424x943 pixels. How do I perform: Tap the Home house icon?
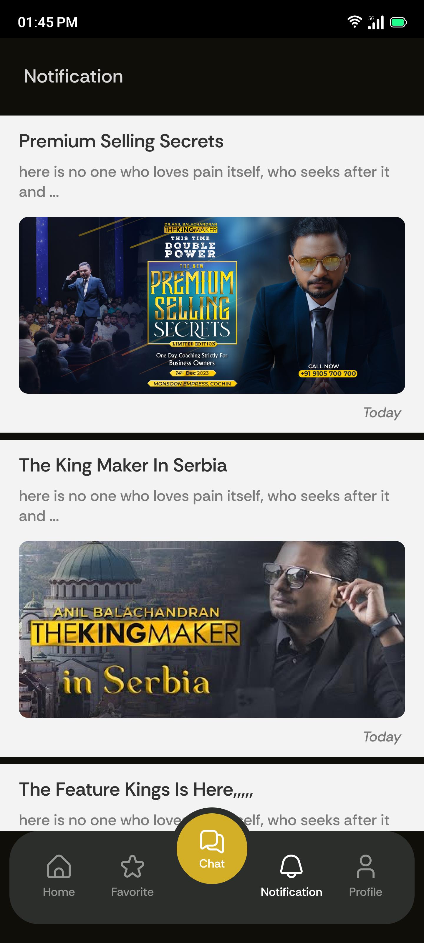59,866
